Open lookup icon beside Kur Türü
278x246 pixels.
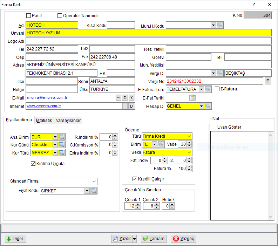[61, 152]
